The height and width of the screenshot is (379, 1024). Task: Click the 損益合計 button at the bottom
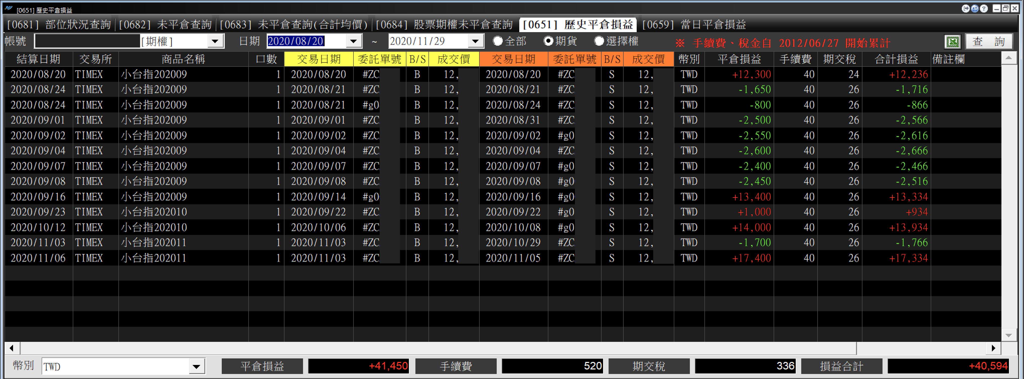tap(842, 366)
